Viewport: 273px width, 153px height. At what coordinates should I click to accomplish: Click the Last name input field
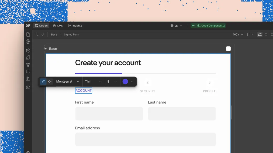click(182, 114)
